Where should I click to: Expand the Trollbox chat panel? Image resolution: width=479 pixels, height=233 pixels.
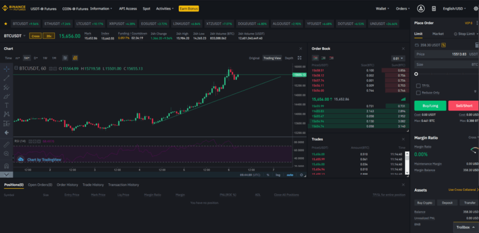point(466,227)
